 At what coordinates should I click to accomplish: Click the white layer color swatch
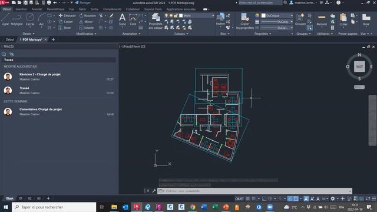(x=181, y=16)
